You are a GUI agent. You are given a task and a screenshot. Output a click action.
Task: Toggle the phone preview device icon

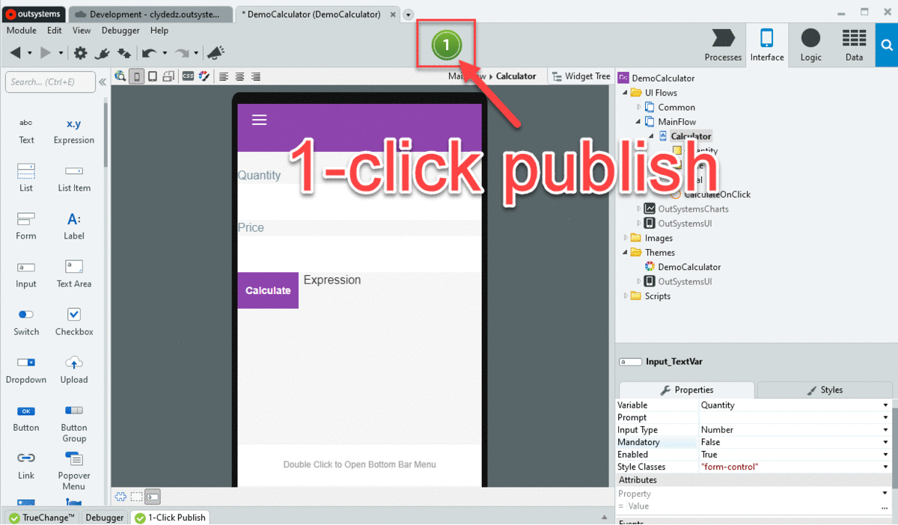(137, 76)
